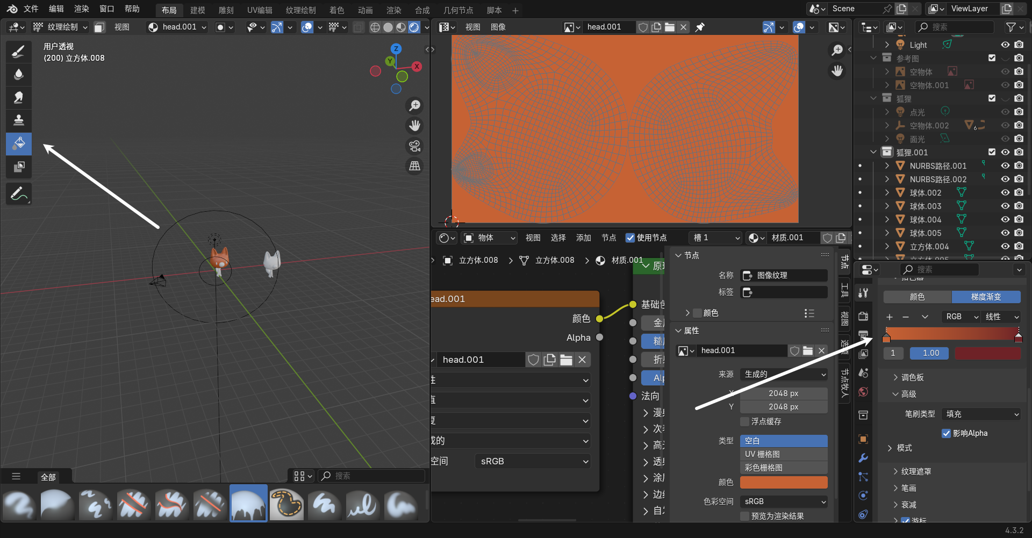Select the 梯度渐变 button

tap(986, 297)
